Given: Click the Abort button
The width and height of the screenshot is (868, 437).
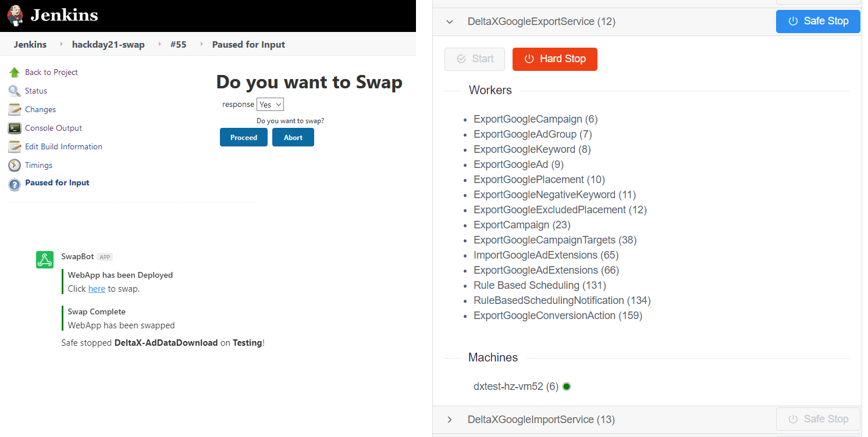Looking at the screenshot, I should (x=293, y=137).
